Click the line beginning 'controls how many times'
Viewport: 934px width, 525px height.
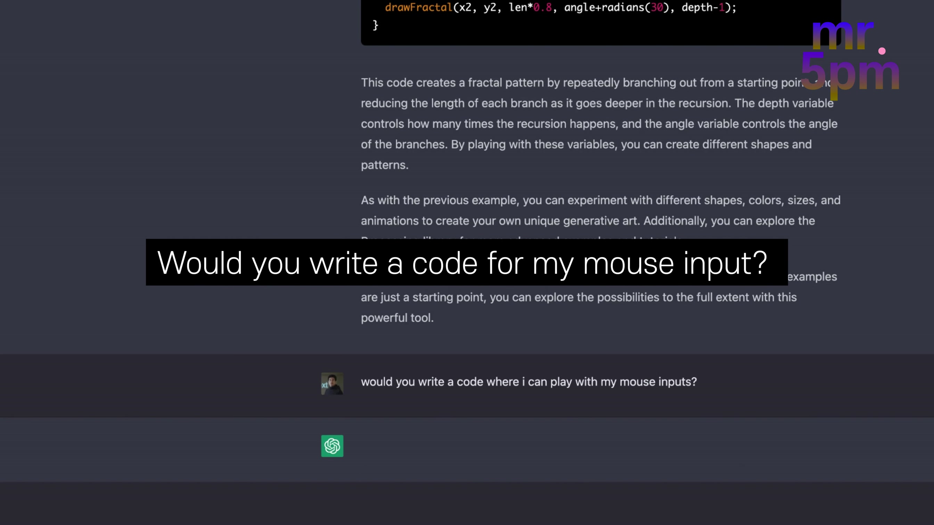[x=599, y=124]
